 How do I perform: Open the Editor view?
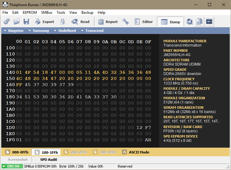click(143, 22)
